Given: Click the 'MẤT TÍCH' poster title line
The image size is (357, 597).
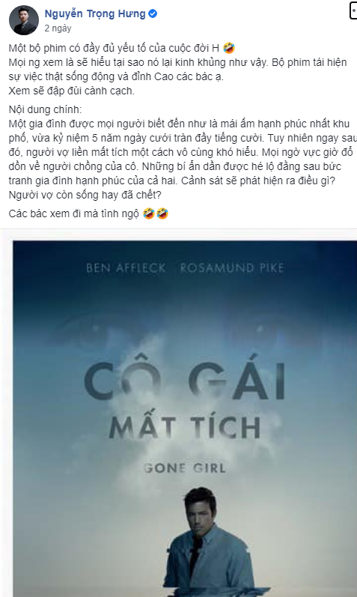Looking at the screenshot, I should point(185,428).
